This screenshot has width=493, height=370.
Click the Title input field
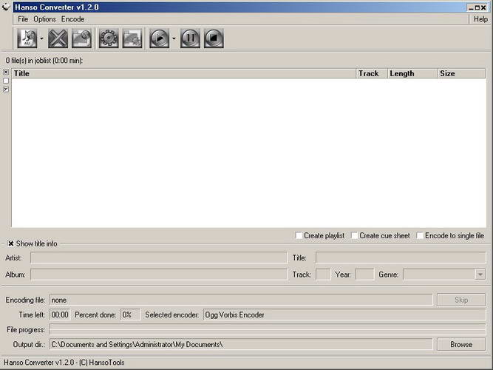(401, 258)
